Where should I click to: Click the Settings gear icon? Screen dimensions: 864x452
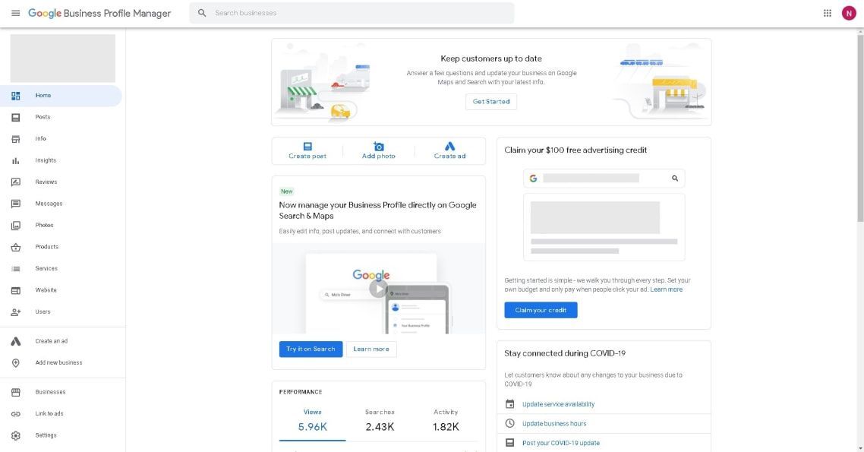(x=15, y=435)
